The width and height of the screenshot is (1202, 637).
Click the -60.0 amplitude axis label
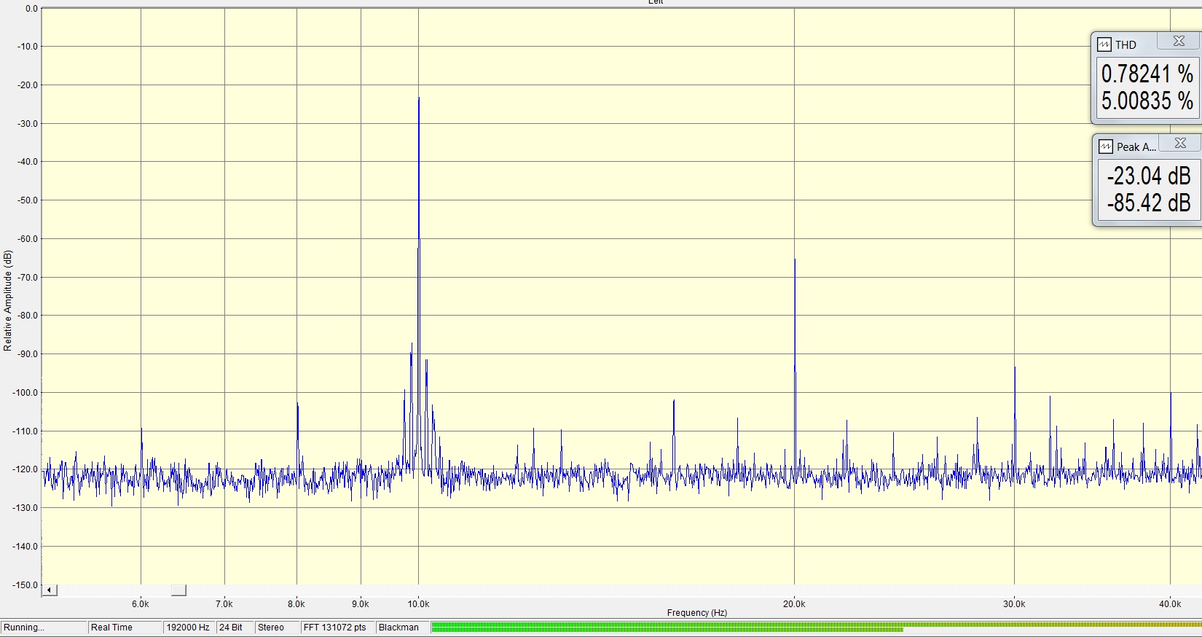[28, 239]
